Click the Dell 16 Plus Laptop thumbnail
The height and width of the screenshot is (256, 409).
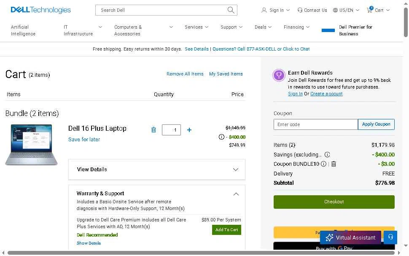[31, 145]
